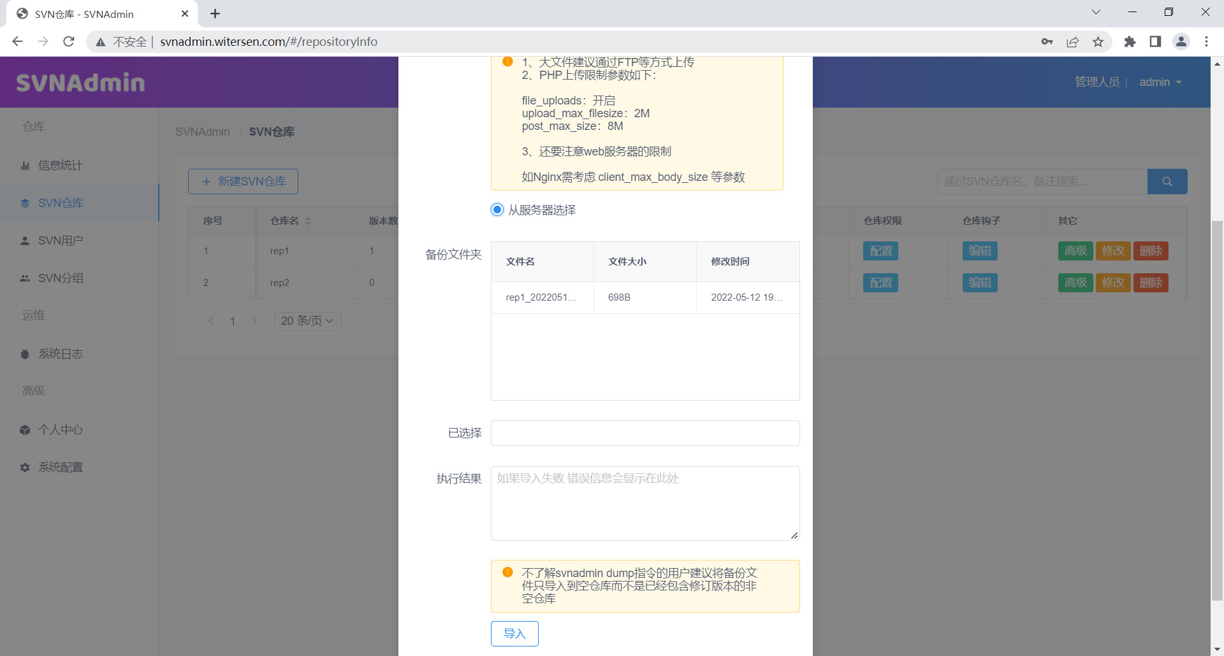This screenshot has width=1224, height=656.
Task: Click the next page arrow
Action: point(255,320)
